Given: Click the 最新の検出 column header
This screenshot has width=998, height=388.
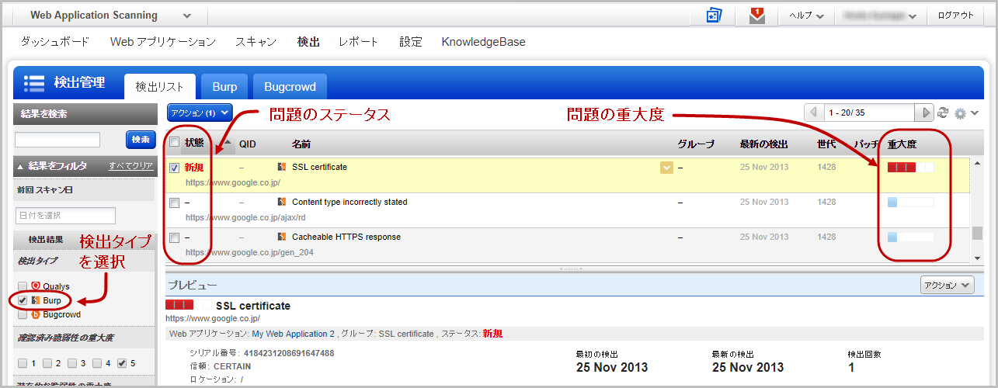Looking at the screenshot, I should [x=764, y=144].
